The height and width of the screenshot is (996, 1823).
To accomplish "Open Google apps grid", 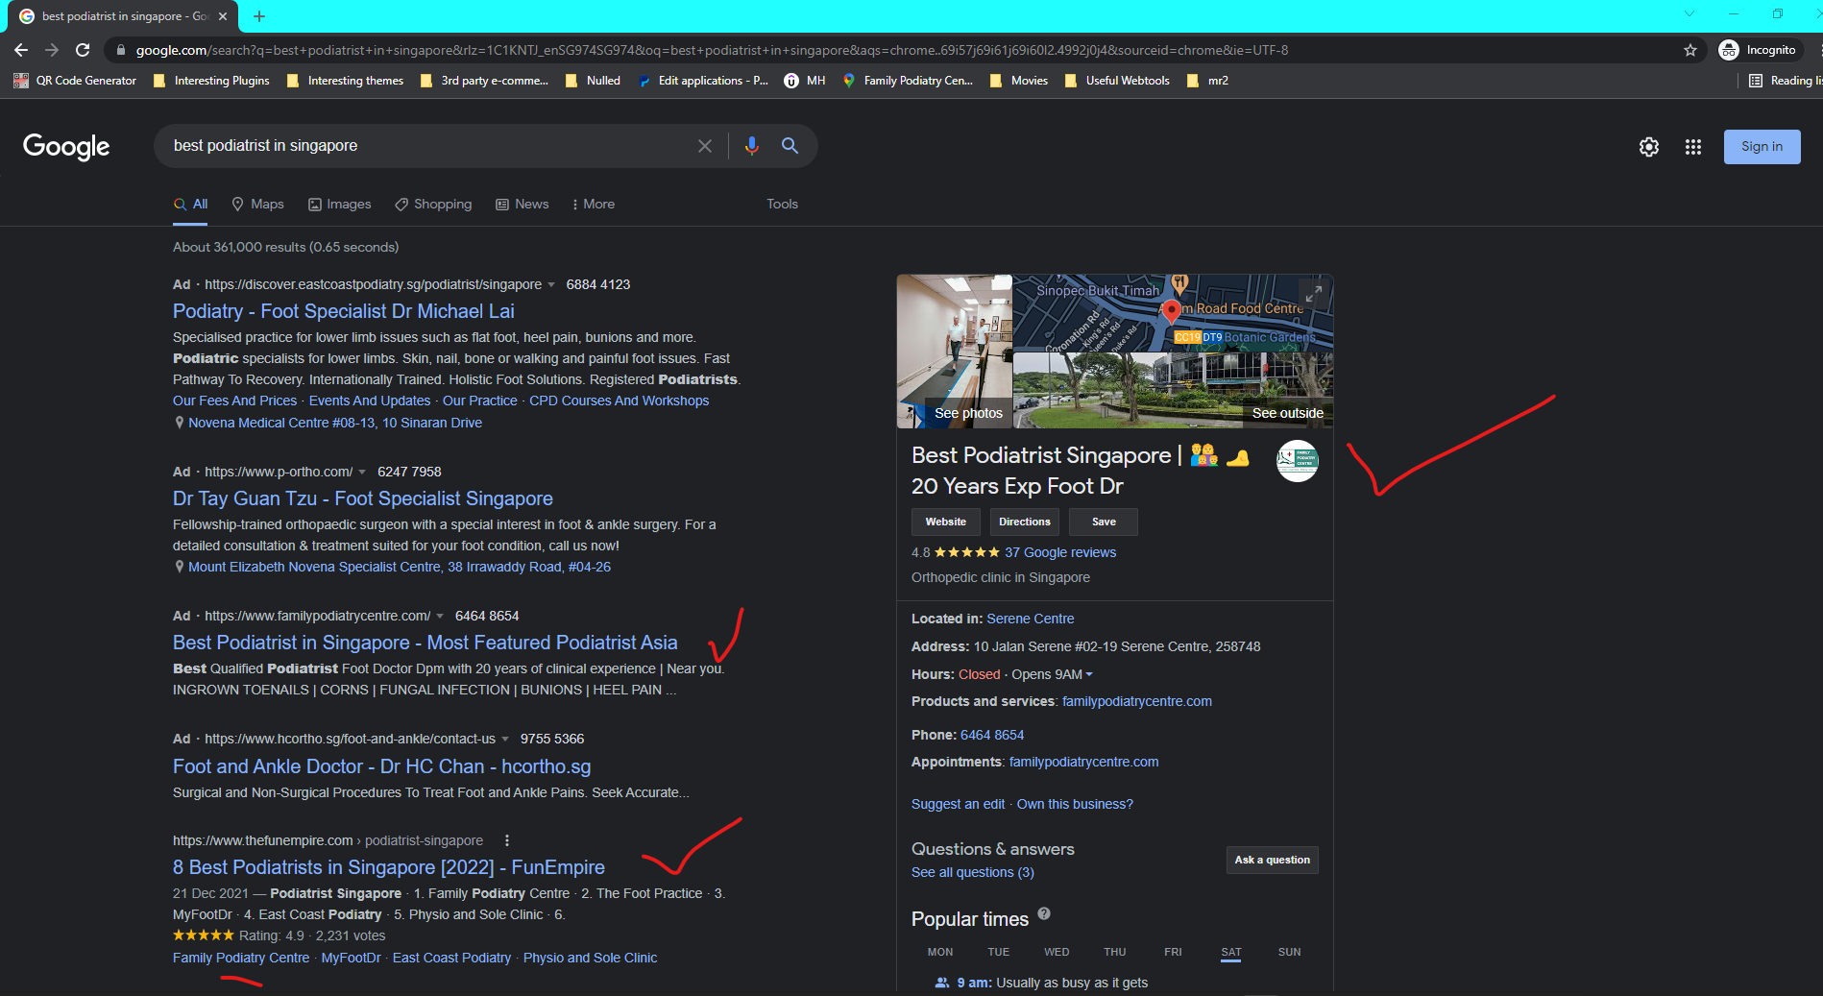I will click(1693, 147).
